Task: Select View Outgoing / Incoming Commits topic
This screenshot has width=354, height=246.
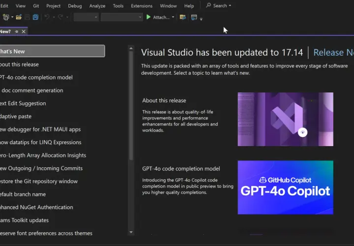Action: pyautogui.click(x=41, y=168)
